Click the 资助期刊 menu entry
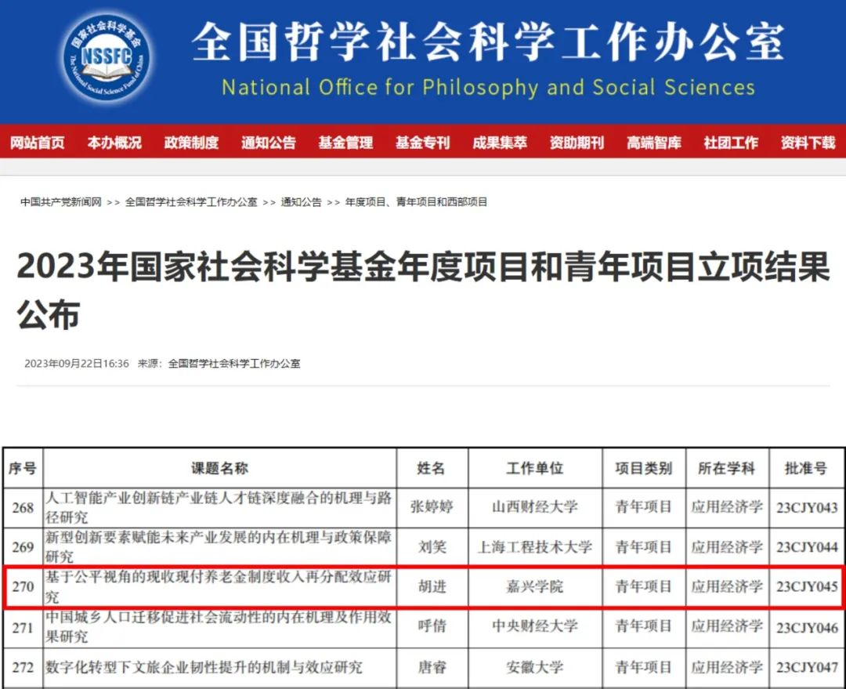Image resolution: width=846 pixels, height=689 pixels. [x=577, y=143]
